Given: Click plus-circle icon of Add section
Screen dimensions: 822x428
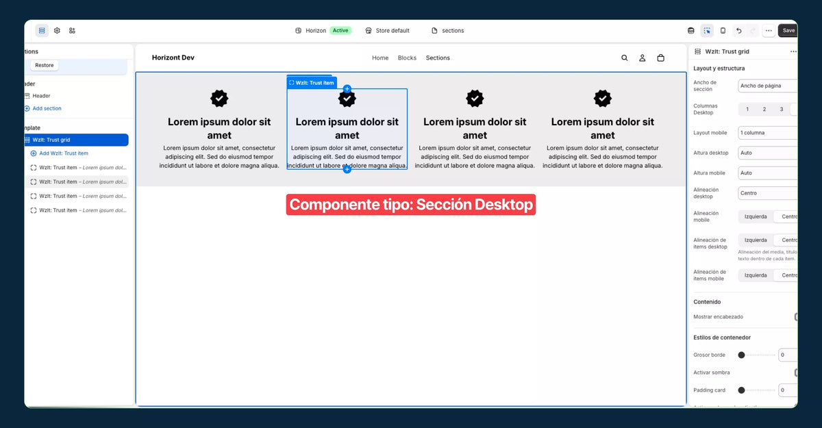Looking at the screenshot, I should (x=27, y=109).
